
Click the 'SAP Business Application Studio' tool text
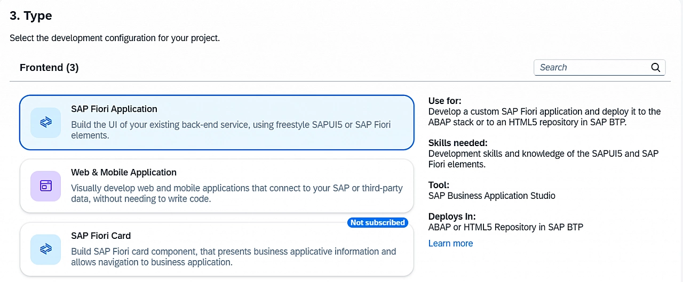click(491, 196)
